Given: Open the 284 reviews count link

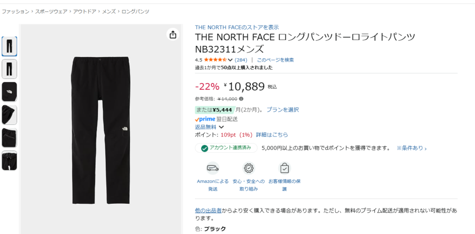Looking at the screenshot, I should pyautogui.click(x=241, y=60).
